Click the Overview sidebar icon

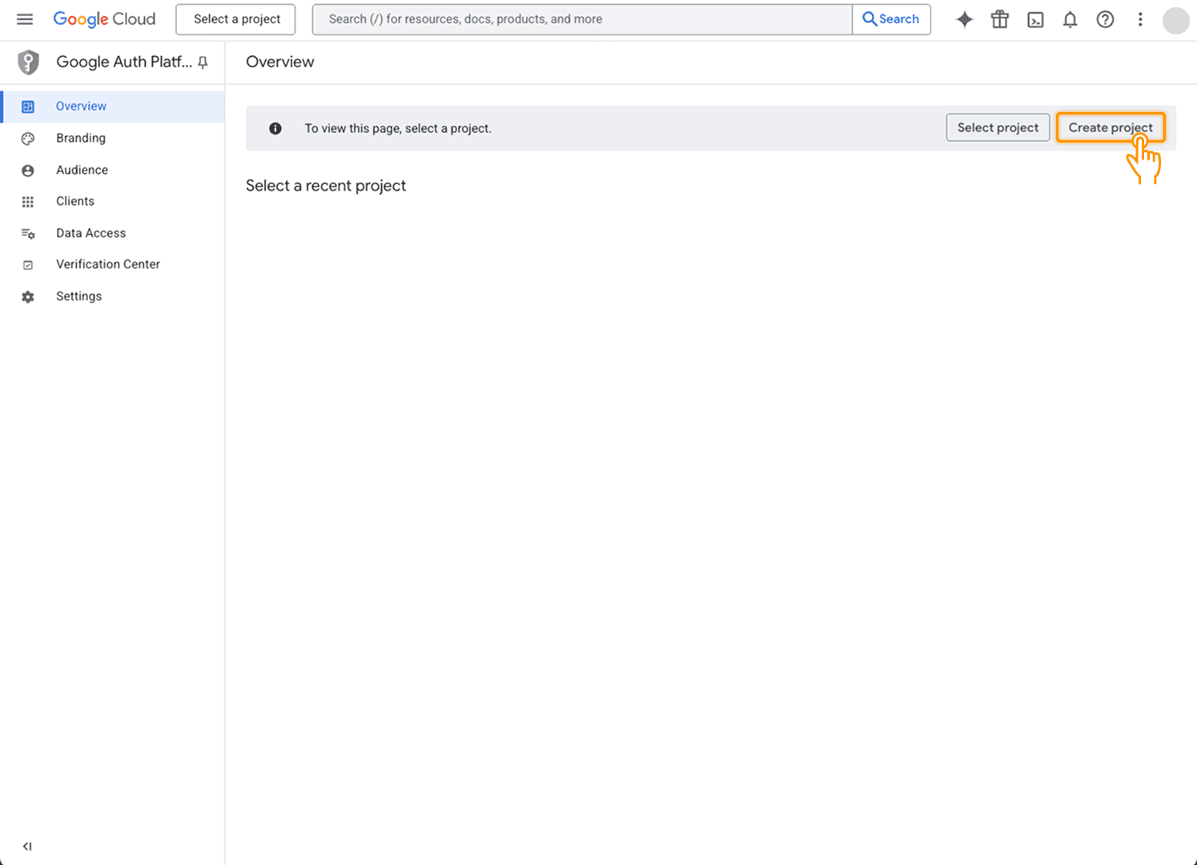[x=28, y=107]
